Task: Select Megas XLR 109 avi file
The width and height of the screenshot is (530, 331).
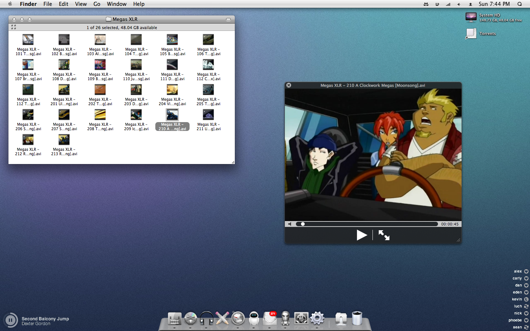Action: point(100,70)
